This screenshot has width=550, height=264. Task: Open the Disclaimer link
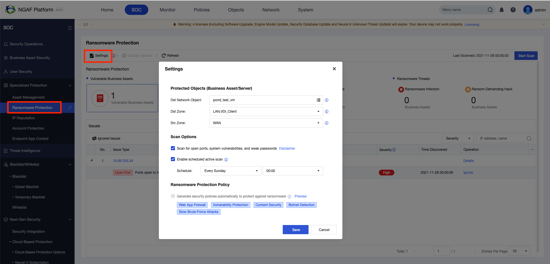tap(287, 148)
